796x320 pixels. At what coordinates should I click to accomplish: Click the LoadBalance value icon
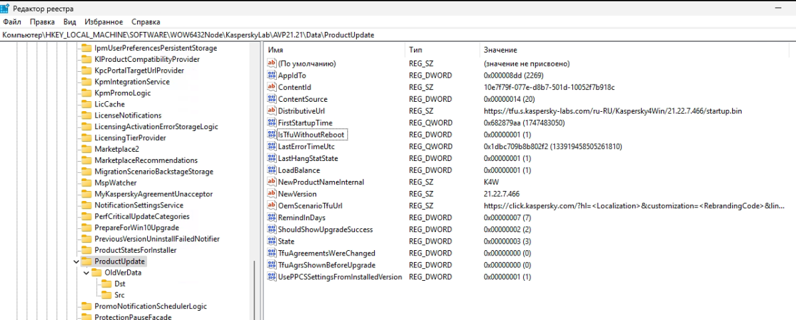coord(272,170)
